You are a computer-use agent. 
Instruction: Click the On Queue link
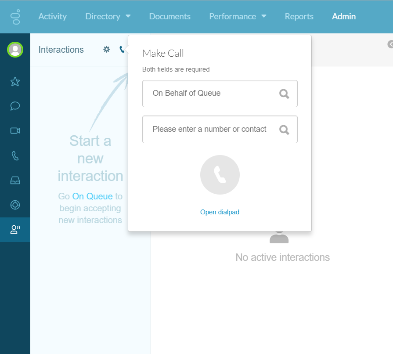[93, 196]
